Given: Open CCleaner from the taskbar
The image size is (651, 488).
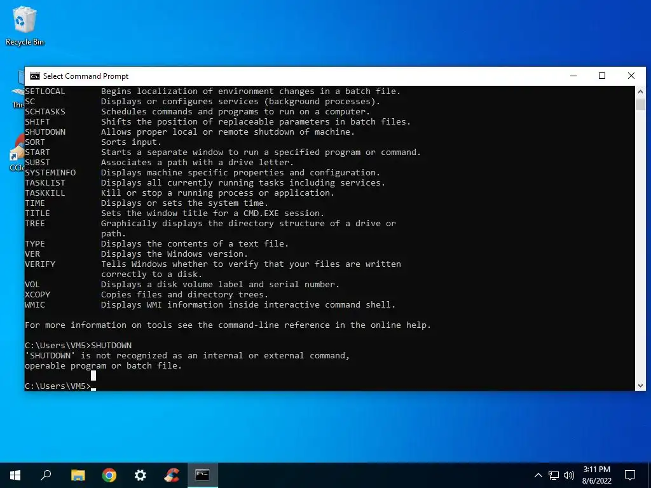Looking at the screenshot, I should (172, 475).
